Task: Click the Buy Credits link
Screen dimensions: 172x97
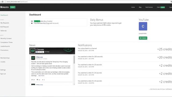Action: [48, 21]
